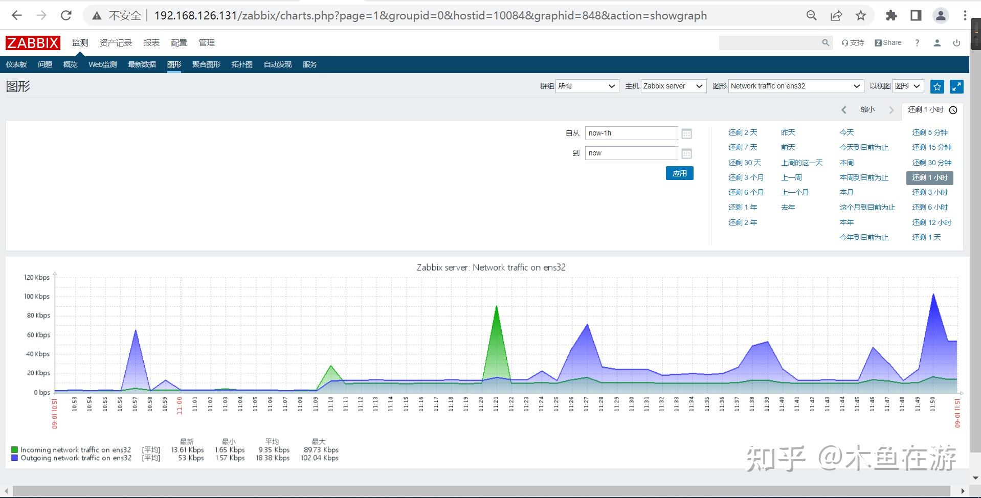
Task: Select the 还剩 3 小时 time range
Action: (930, 192)
